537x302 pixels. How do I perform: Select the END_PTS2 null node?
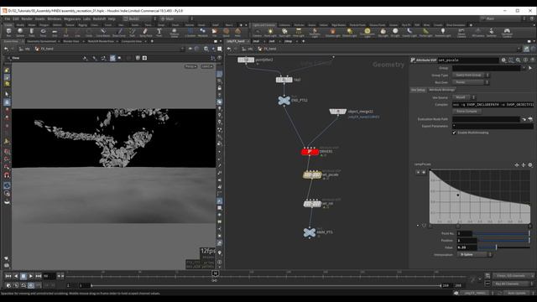pyautogui.click(x=284, y=101)
